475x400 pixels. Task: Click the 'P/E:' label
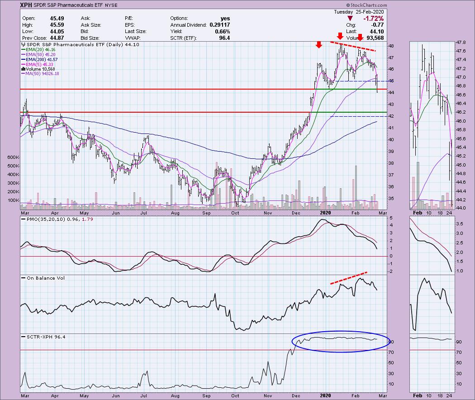(130, 19)
